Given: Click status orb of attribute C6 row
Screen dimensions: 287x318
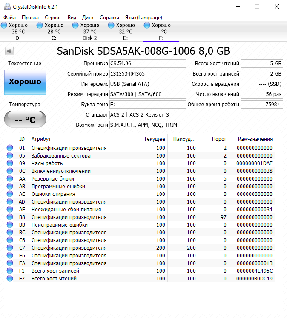Looking at the screenshot, I should [10, 240].
